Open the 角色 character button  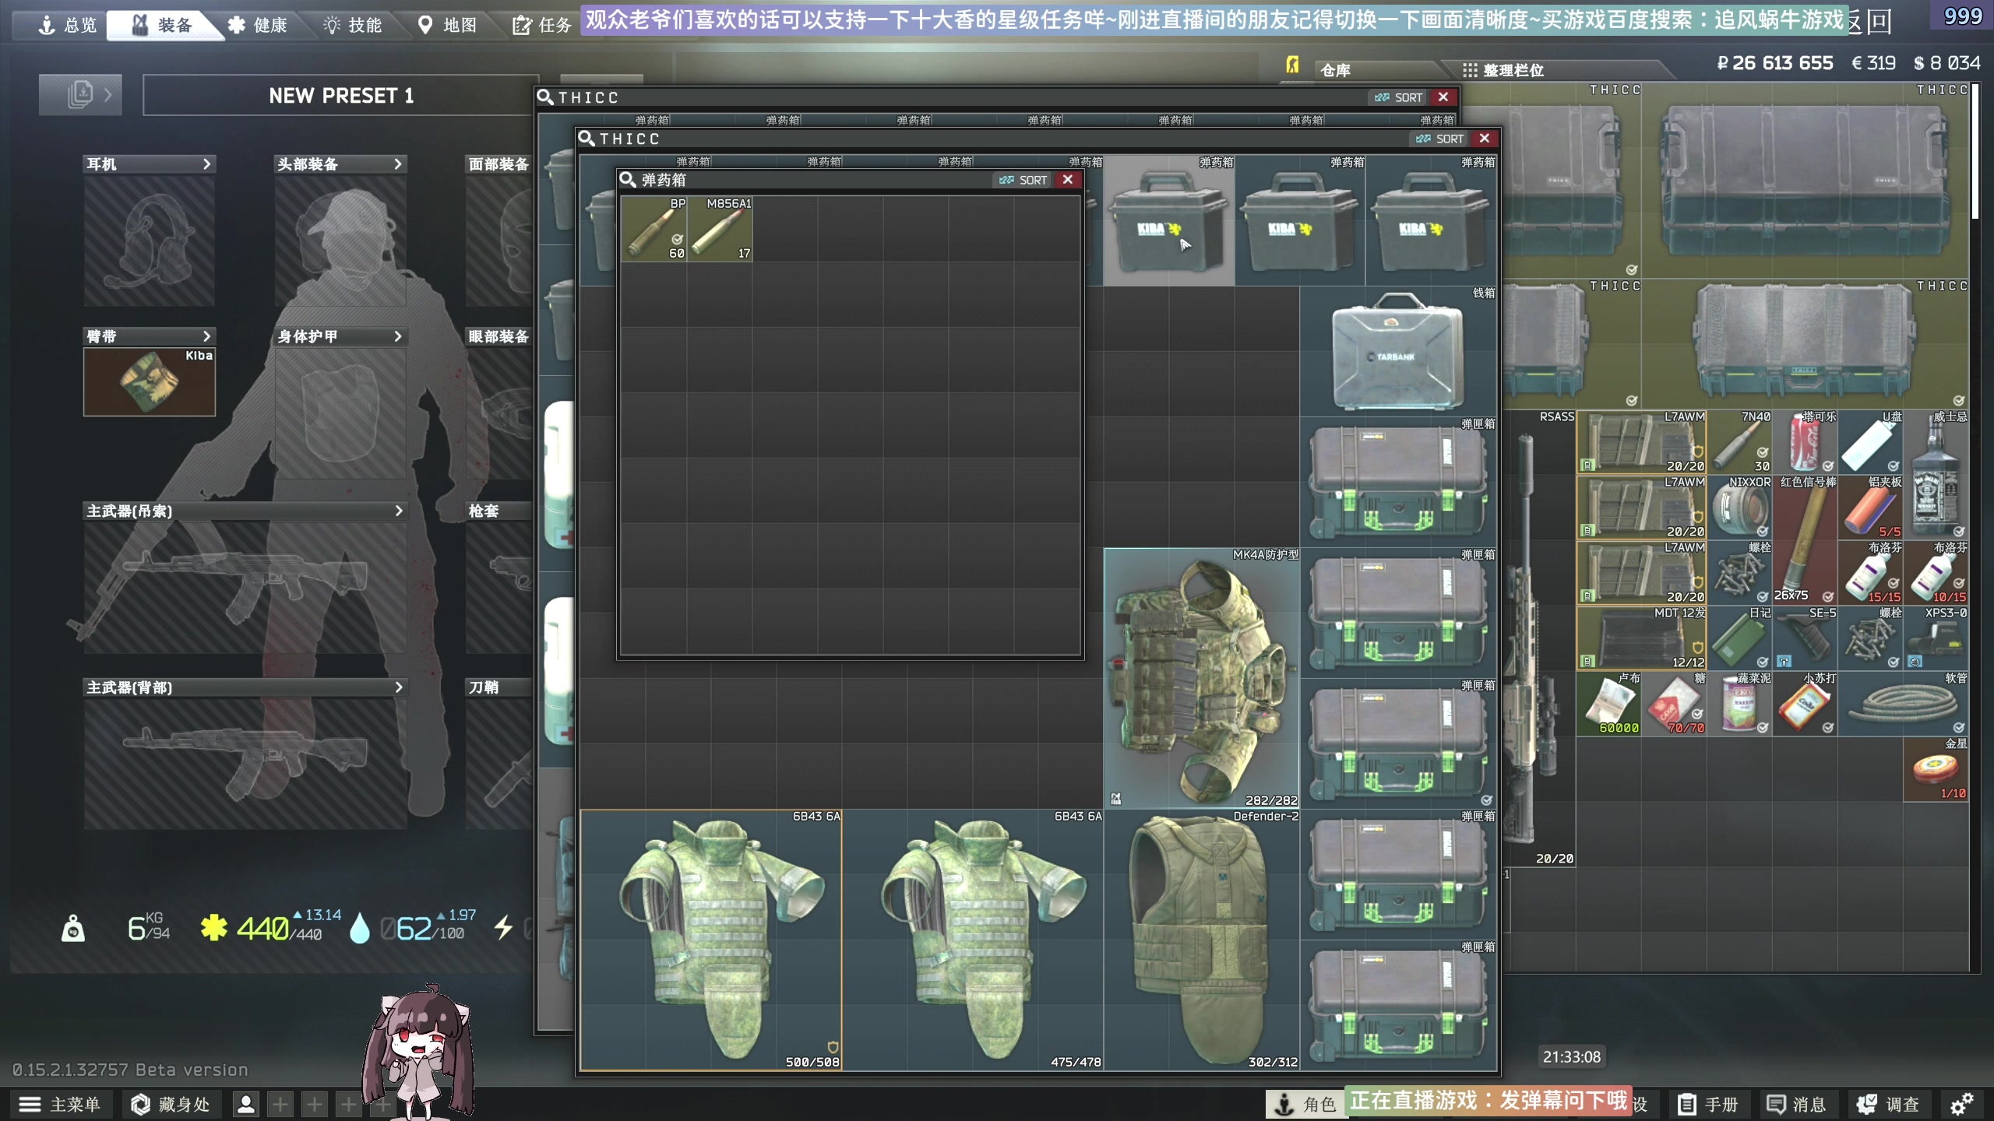tap(1305, 1104)
